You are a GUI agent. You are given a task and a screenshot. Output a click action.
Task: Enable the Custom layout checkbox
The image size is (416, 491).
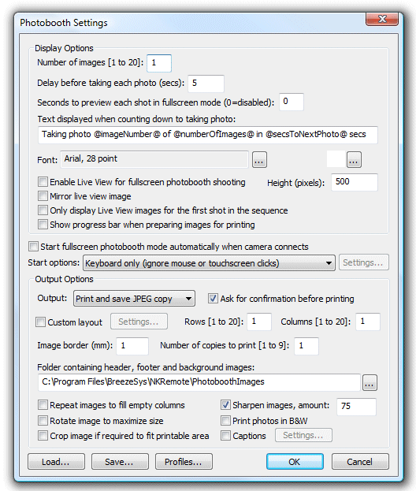(x=40, y=322)
